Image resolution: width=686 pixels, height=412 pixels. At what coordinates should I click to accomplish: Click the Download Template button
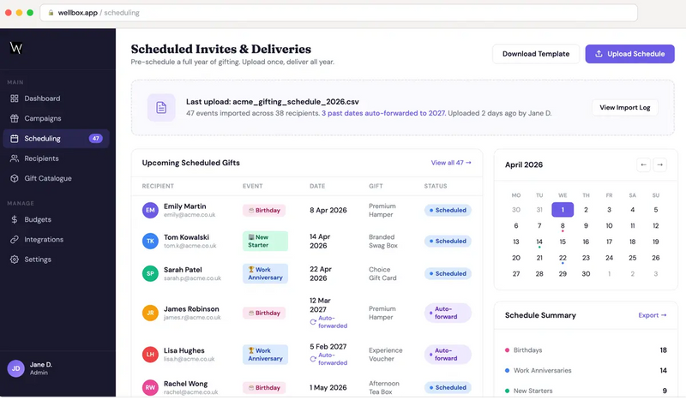[x=536, y=54]
